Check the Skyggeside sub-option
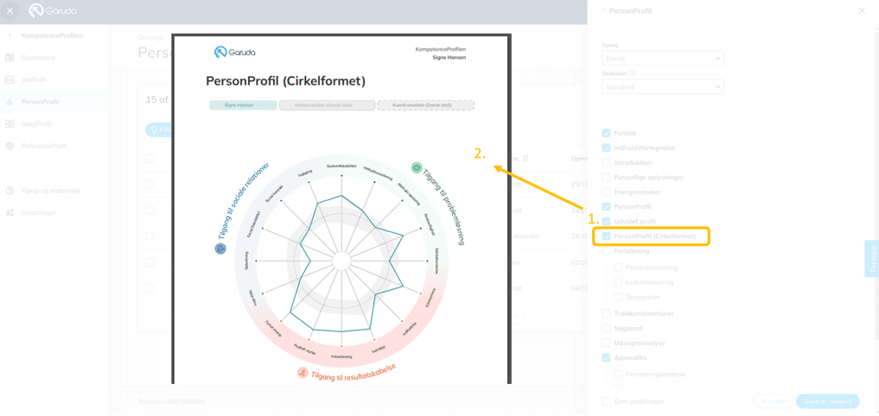Screen dimensions: 879x416 click(618, 296)
